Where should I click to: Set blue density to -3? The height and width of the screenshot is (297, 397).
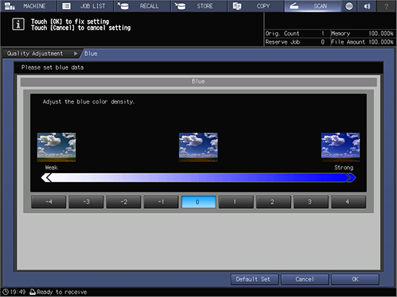coord(86,202)
